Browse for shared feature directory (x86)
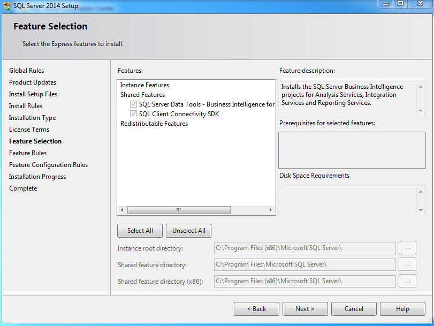Viewport: 434px width, 326px height. point(407,281)
